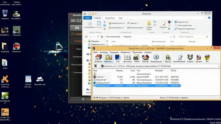The height and width of the screenshot is (124, 221).
Task: Click the Вставить icon in Explorer ribbon
Action: point(99,24)
